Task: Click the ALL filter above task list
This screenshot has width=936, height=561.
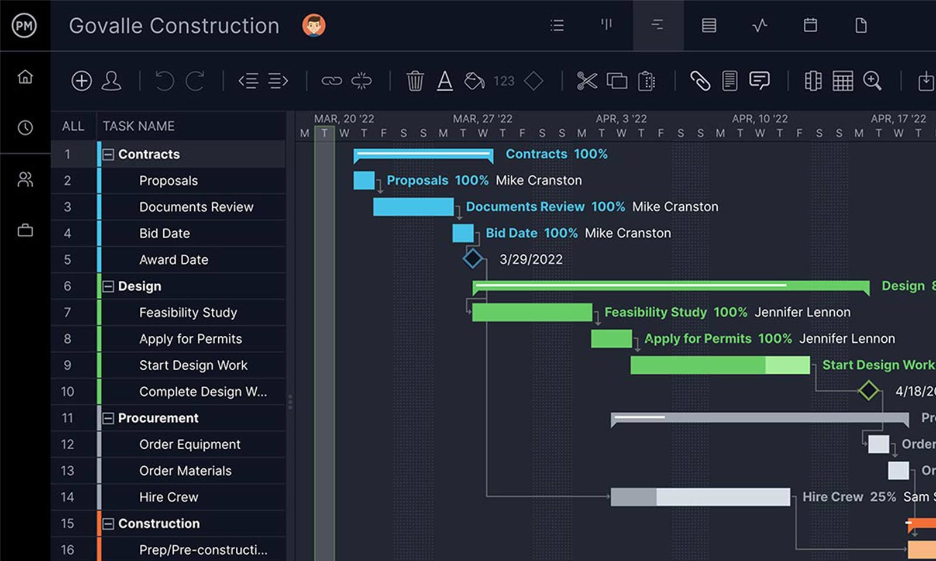Action: (73, 125)
